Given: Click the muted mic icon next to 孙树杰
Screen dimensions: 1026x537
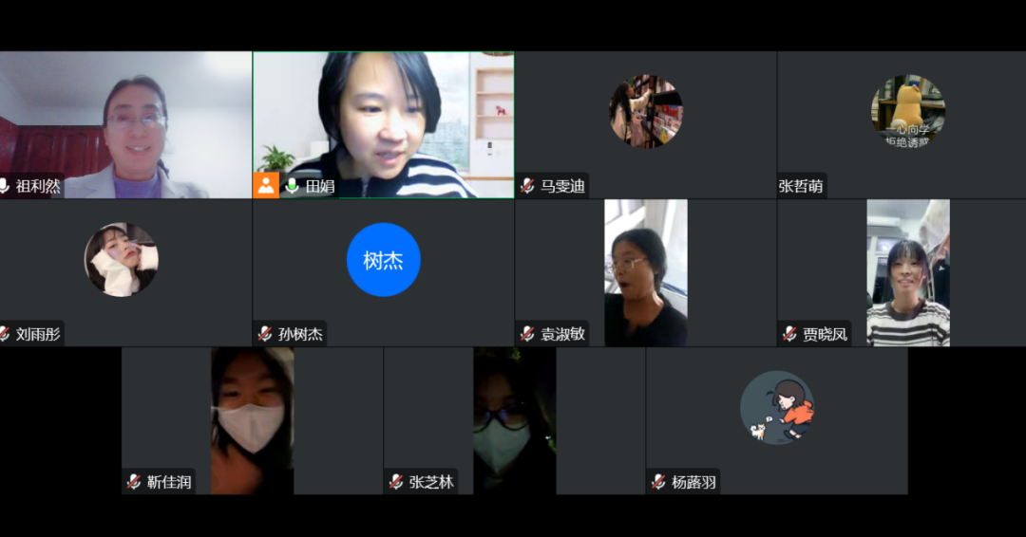Looking at the screenshot, I should click(265, 334).
